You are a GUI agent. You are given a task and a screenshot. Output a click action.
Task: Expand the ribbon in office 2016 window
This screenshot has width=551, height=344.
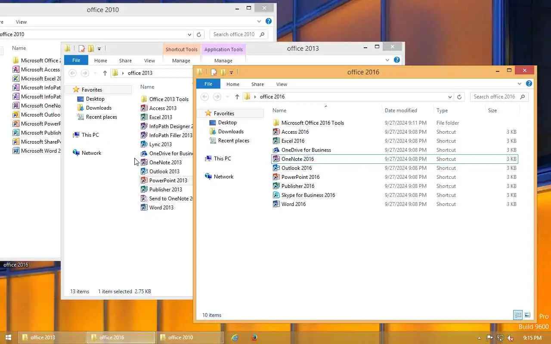520,84
